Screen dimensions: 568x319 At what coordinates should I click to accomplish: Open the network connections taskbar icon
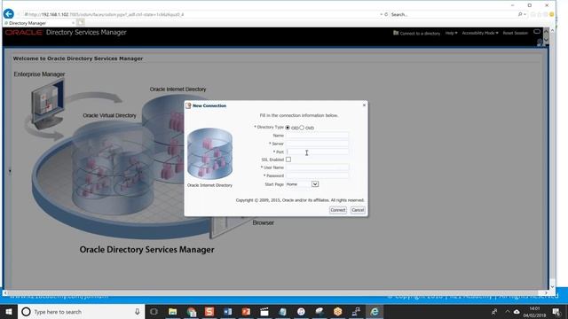(x=356, y=312)
